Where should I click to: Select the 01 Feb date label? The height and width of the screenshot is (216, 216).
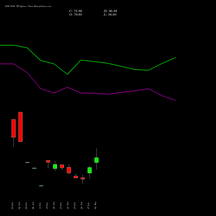coord(13,206)
